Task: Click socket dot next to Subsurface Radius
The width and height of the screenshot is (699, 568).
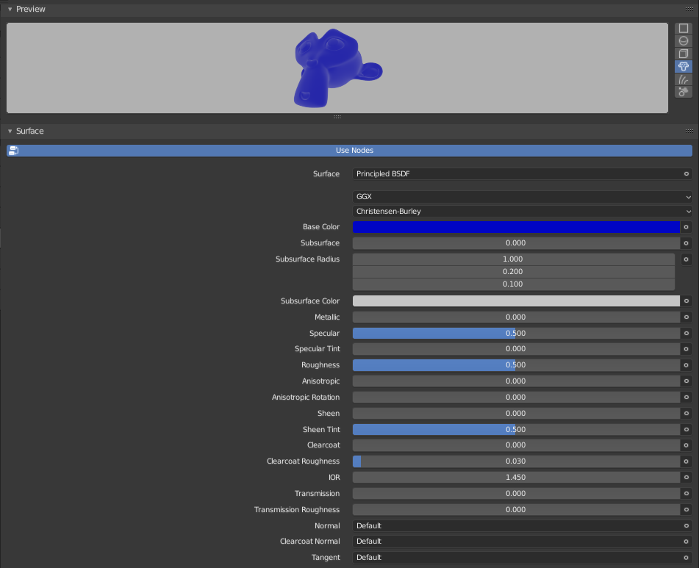Action: click(x=686, y=259)
